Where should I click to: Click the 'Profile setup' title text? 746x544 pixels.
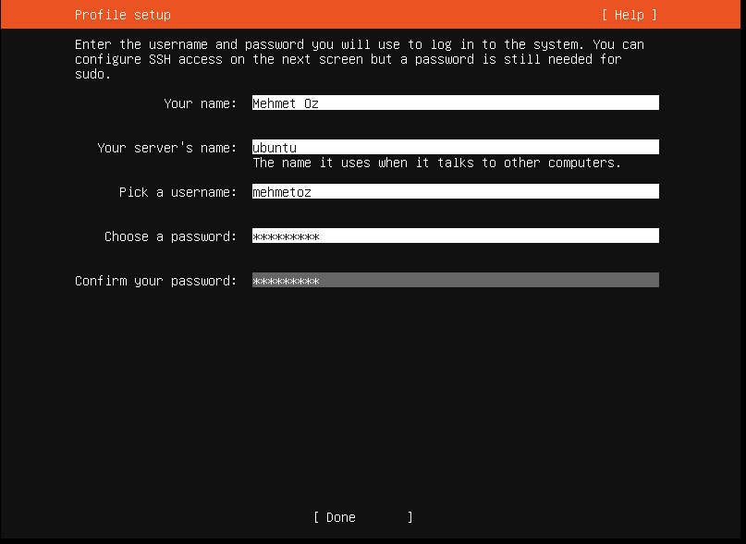coord(123,15)
